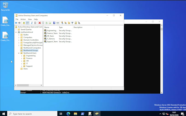Select the Create_Use... script desktop icon
Screen dimensions: 186x116
(x=5, y=22)
